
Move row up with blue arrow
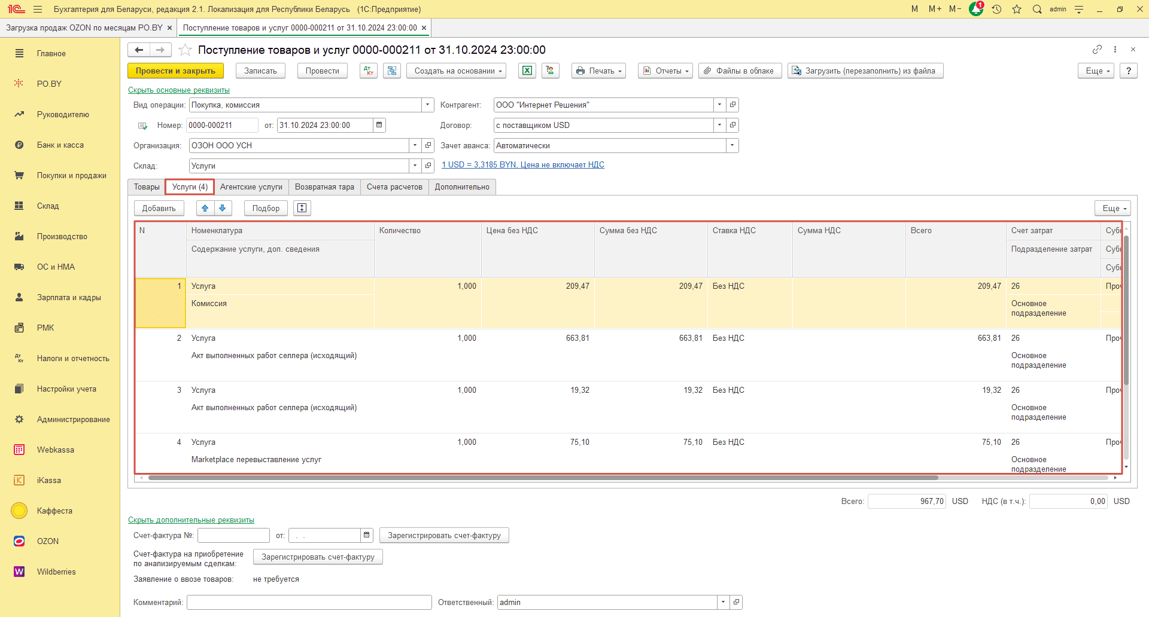(x=205, y=208)
